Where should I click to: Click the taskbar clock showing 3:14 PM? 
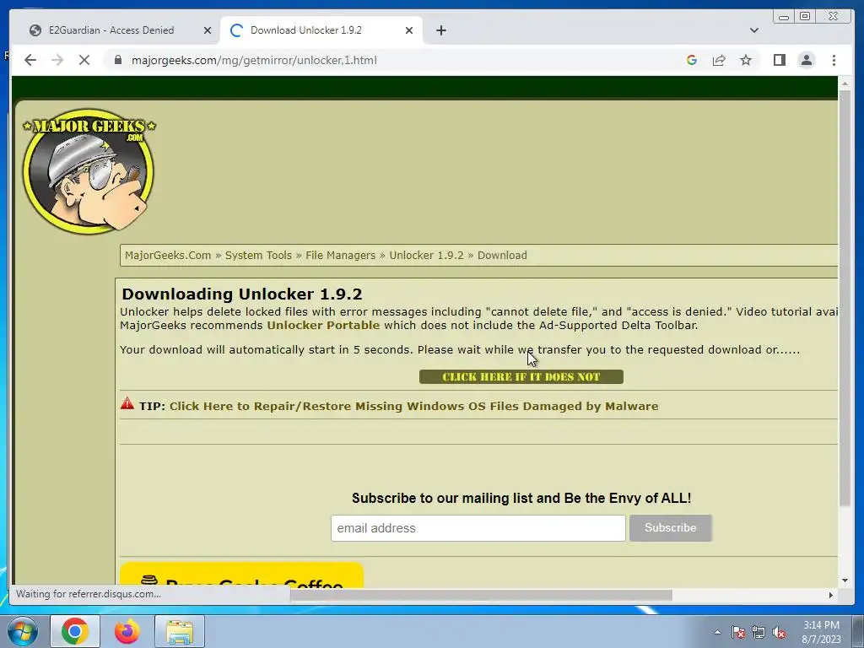(x=821, y=632)
